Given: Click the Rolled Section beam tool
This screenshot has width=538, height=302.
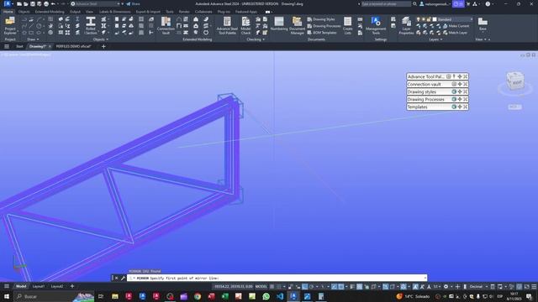Looking at the screenshot, I should (91, 26).
